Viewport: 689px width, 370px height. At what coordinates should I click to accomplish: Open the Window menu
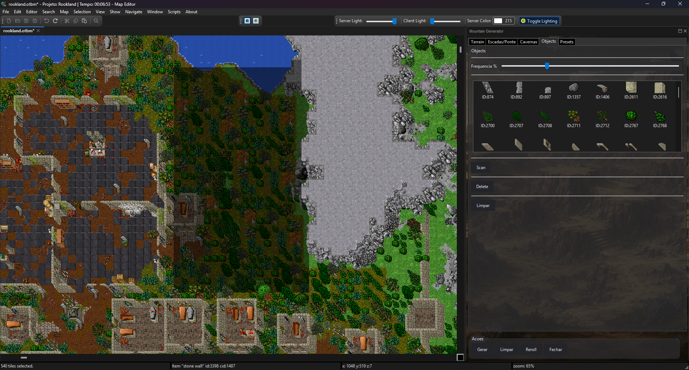tap(155, 12)
